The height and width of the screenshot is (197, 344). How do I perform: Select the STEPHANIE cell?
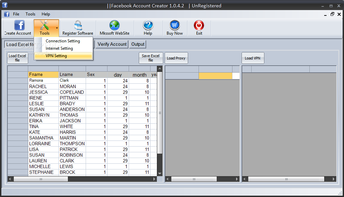coord(43,172)
